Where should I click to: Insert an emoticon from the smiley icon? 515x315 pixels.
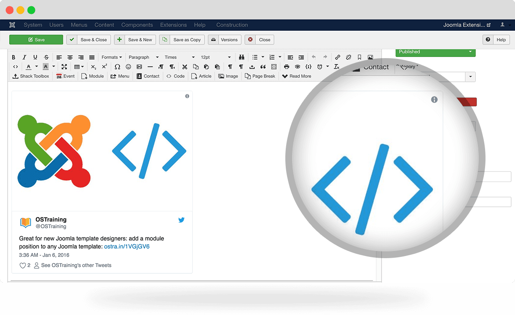pyautogui.click(x=129, y=67)
